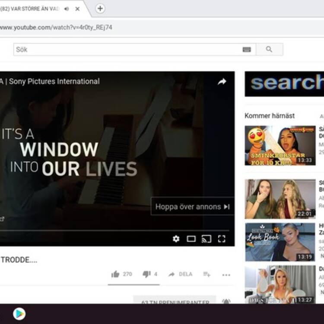The image size is (324, 324).
Task: Open the 22:01 video thumbnail
Action: tap(280, 199)
